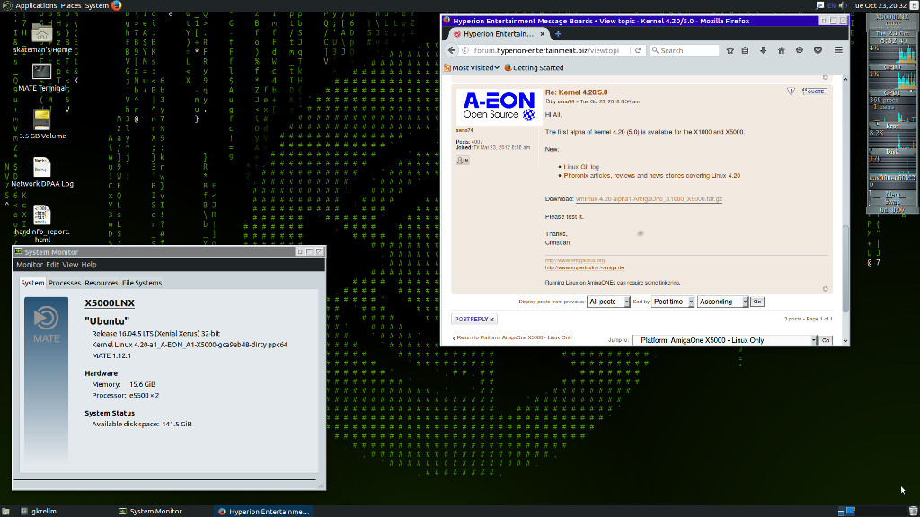Screen dimensions: 920x517
Task: Go to the Firefox home page
Action: (781, 50)
